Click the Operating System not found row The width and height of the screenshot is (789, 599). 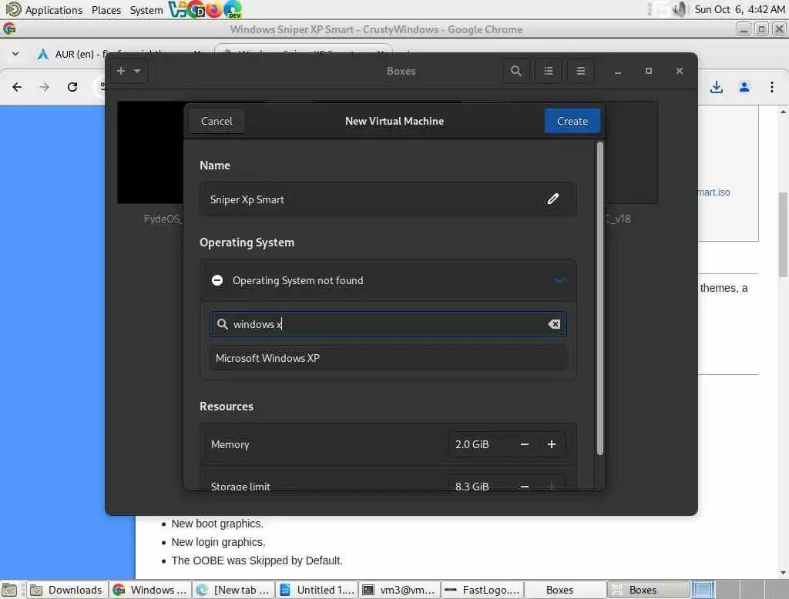click(388, 280)
